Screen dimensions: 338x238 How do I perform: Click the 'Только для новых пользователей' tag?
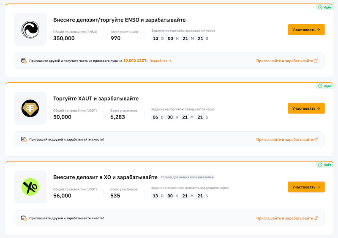(188, 177)
